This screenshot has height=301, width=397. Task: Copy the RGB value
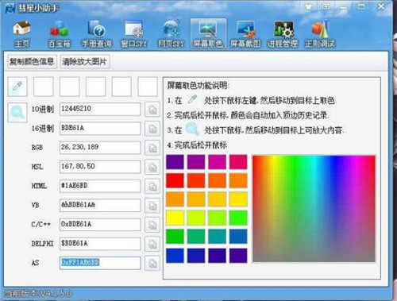[x=152, y=148]
